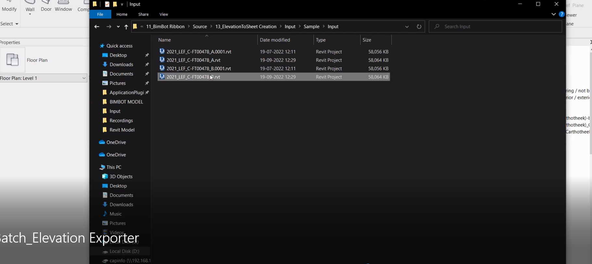Open Customize Quick Access Toolbar dropdown
The width and height of the screenshot is (592, 264).
122,4
